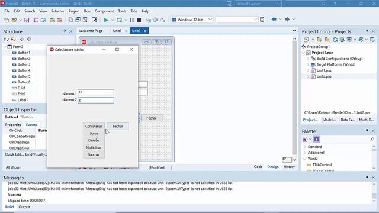
Task: Pin the Structure panel
Action: (x=65, y=31)
